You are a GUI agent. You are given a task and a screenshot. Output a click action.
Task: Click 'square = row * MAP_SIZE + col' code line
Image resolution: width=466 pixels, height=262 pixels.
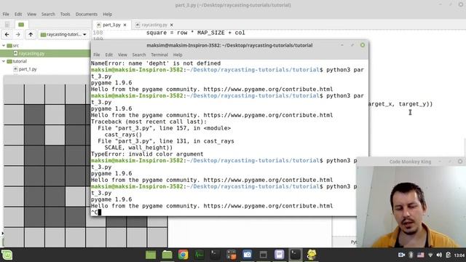(196, 33)
